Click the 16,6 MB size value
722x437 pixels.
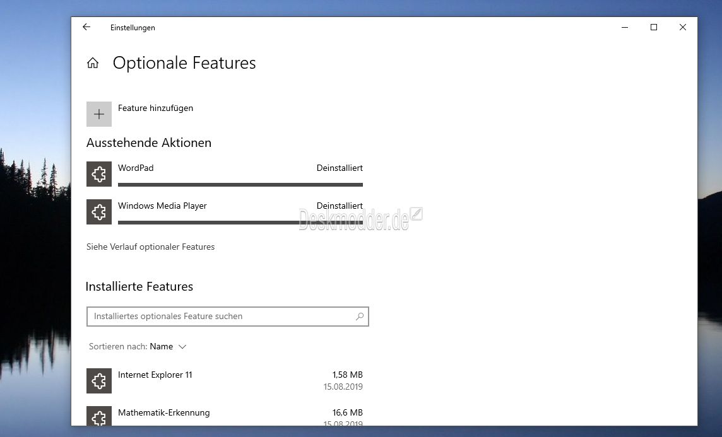tap(348, 412)
